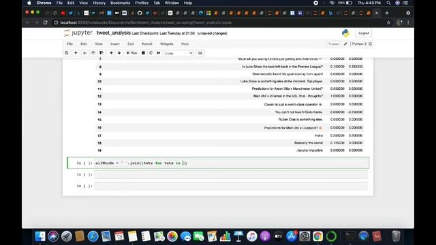Open the notebook View menu

coord(99,44)
